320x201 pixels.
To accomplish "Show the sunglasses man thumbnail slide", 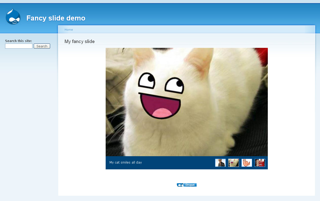I will point(220,163).
